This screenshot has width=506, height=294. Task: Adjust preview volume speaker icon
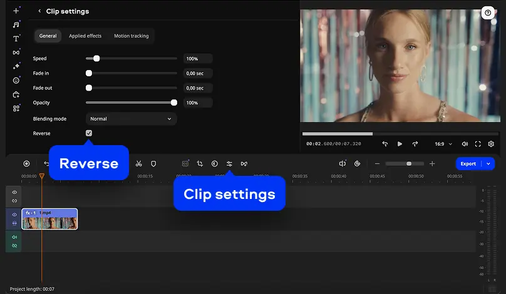point(465,144)
